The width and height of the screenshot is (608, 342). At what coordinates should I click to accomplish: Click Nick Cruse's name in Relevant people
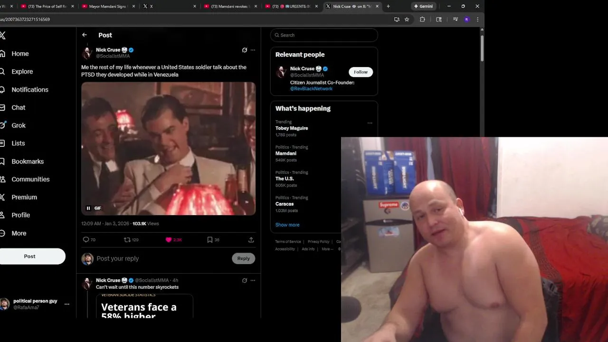(302, 69)
